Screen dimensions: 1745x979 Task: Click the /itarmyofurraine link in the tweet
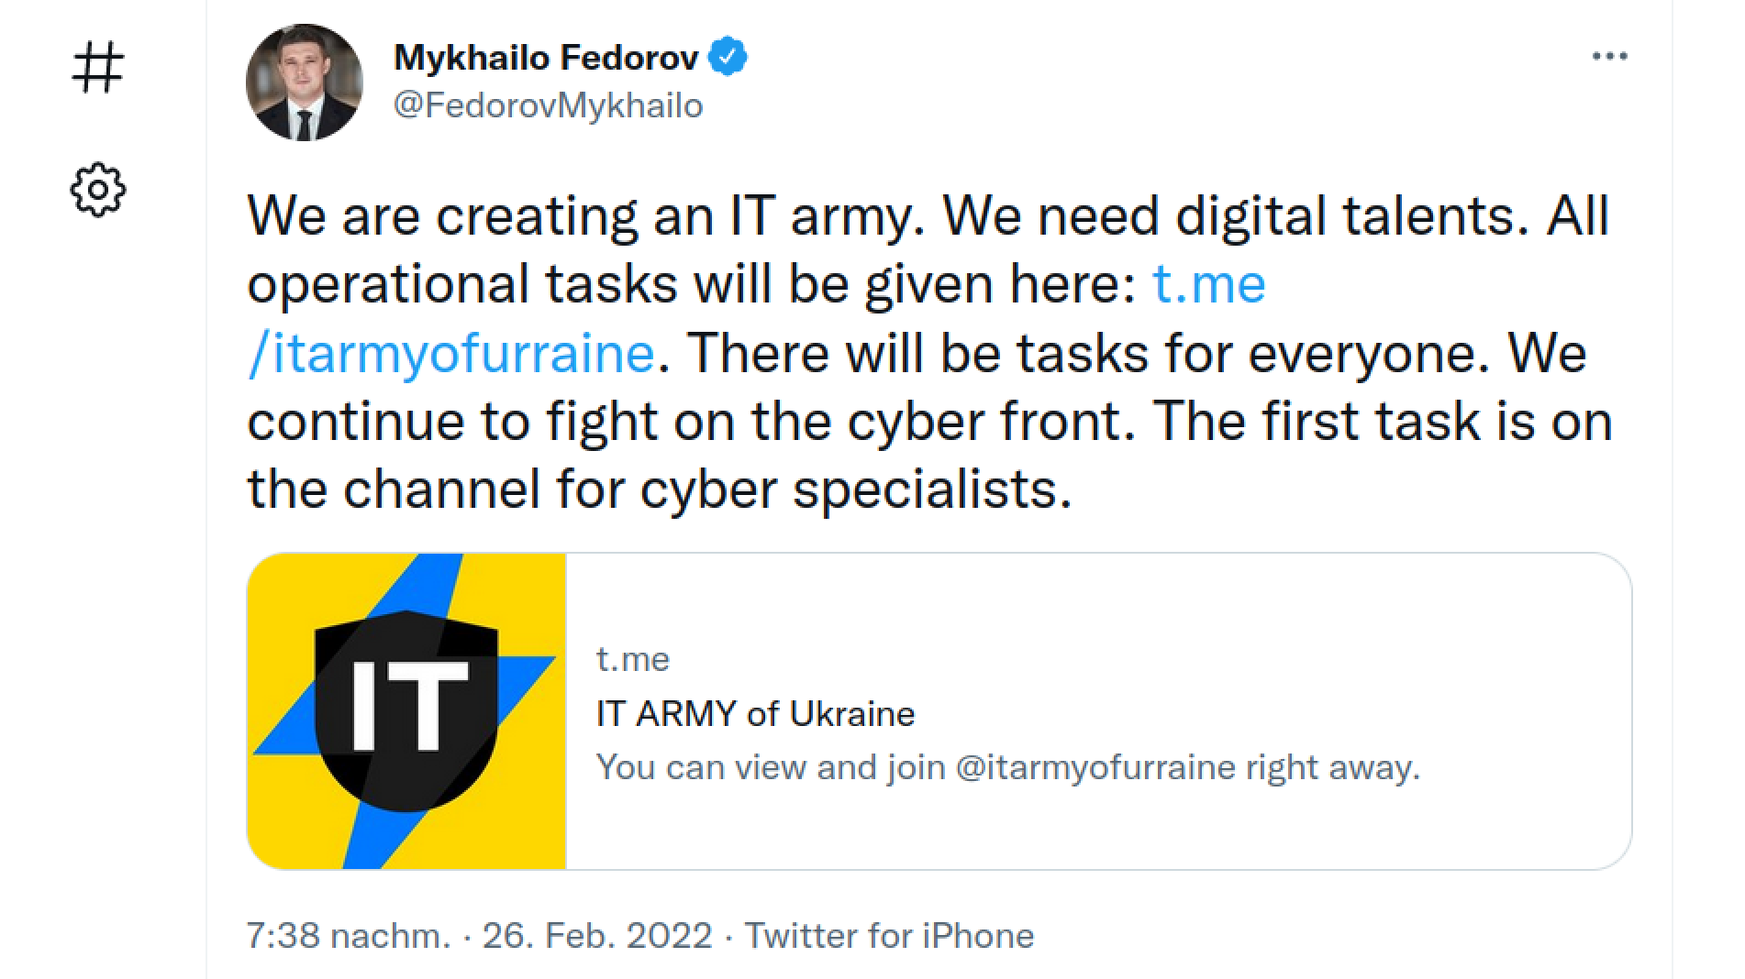pyautogui.click(x=451, y=352)
